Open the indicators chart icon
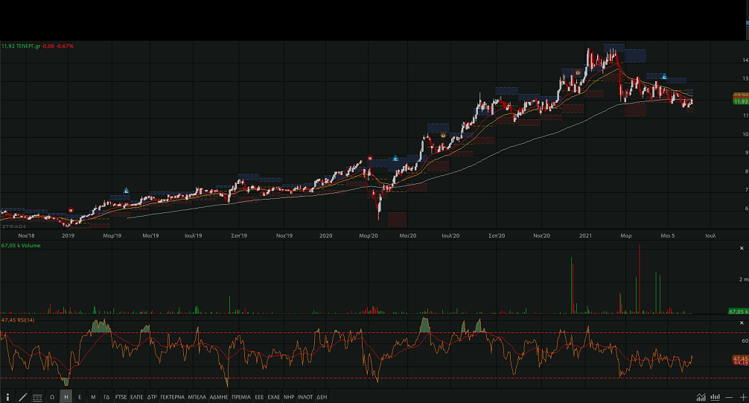Viewport: 749px width, 403px height. (x=701, y=397)
